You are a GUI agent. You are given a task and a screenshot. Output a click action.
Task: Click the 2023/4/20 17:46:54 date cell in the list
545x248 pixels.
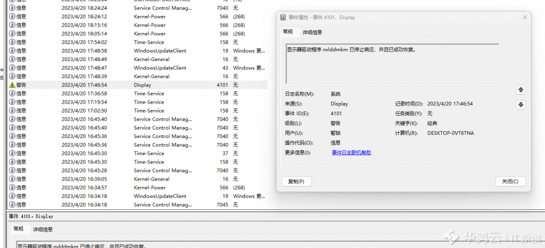pos(85,85)
